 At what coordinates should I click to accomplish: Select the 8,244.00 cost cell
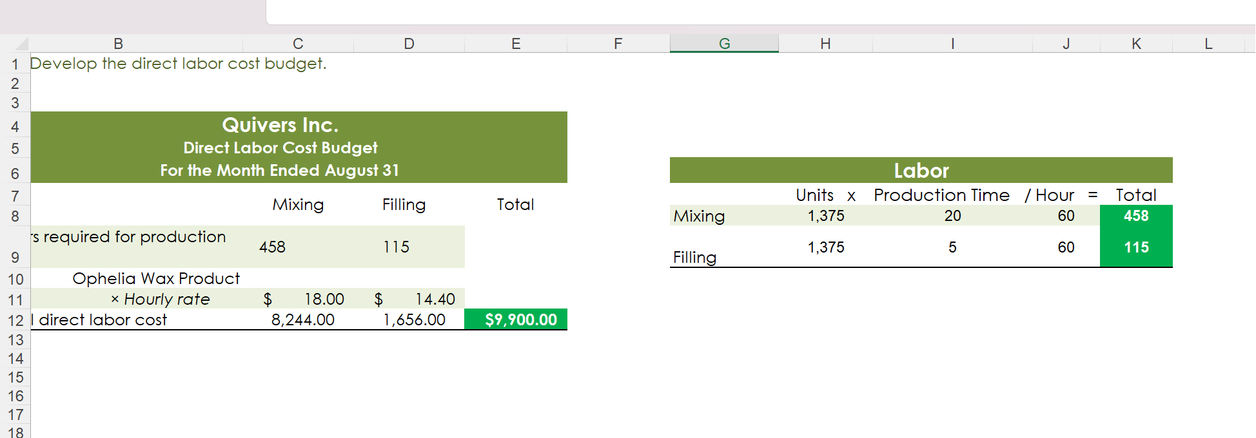[298, 319]
